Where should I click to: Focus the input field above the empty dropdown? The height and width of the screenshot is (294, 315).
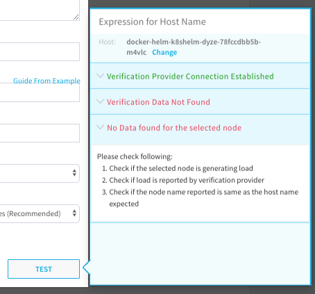[40, 133]
